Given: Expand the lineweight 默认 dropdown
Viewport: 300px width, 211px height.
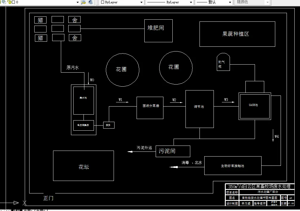Looking at the screenshot, I should 231,2.
